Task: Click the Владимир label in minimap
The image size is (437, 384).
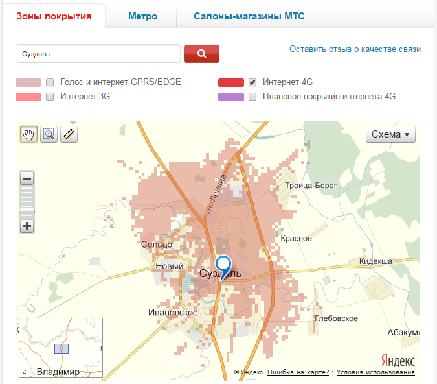Action: (58, 372)
